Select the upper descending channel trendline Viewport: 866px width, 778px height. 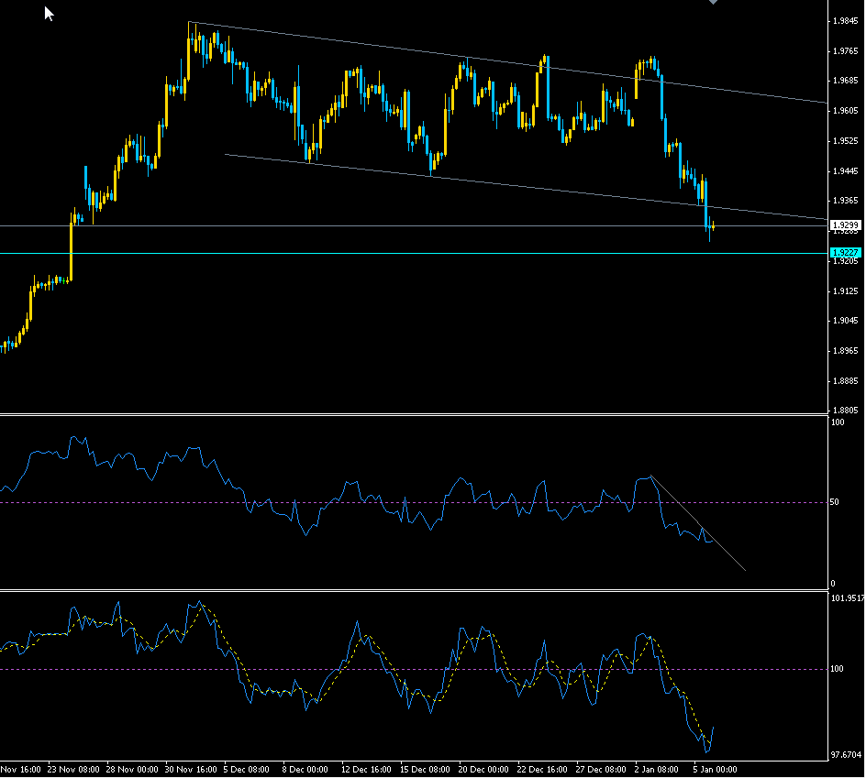(508, 62)
